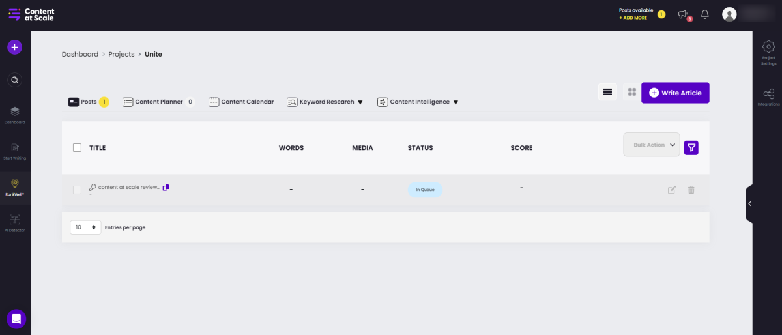Click the TITLE column header

[x=97, y=148]
